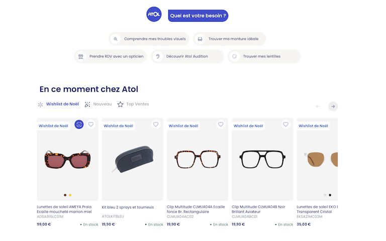Toggle wishlist heart on Clip Multitude CLMUA04A
The height and width of the screenshot is (241, 386).
221,124
